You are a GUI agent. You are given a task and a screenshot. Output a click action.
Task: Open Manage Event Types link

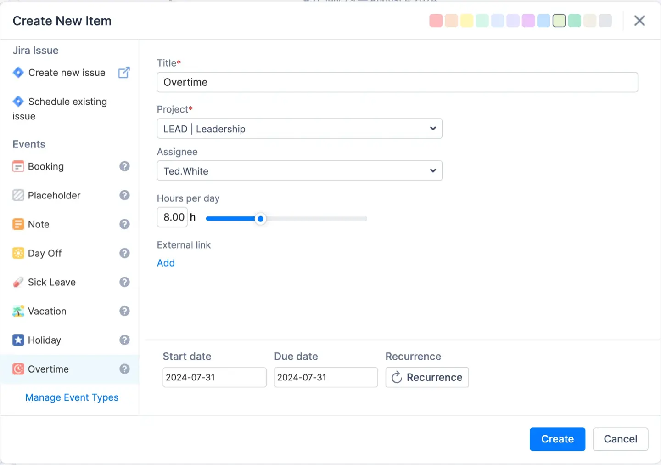[x=72, y=397]
